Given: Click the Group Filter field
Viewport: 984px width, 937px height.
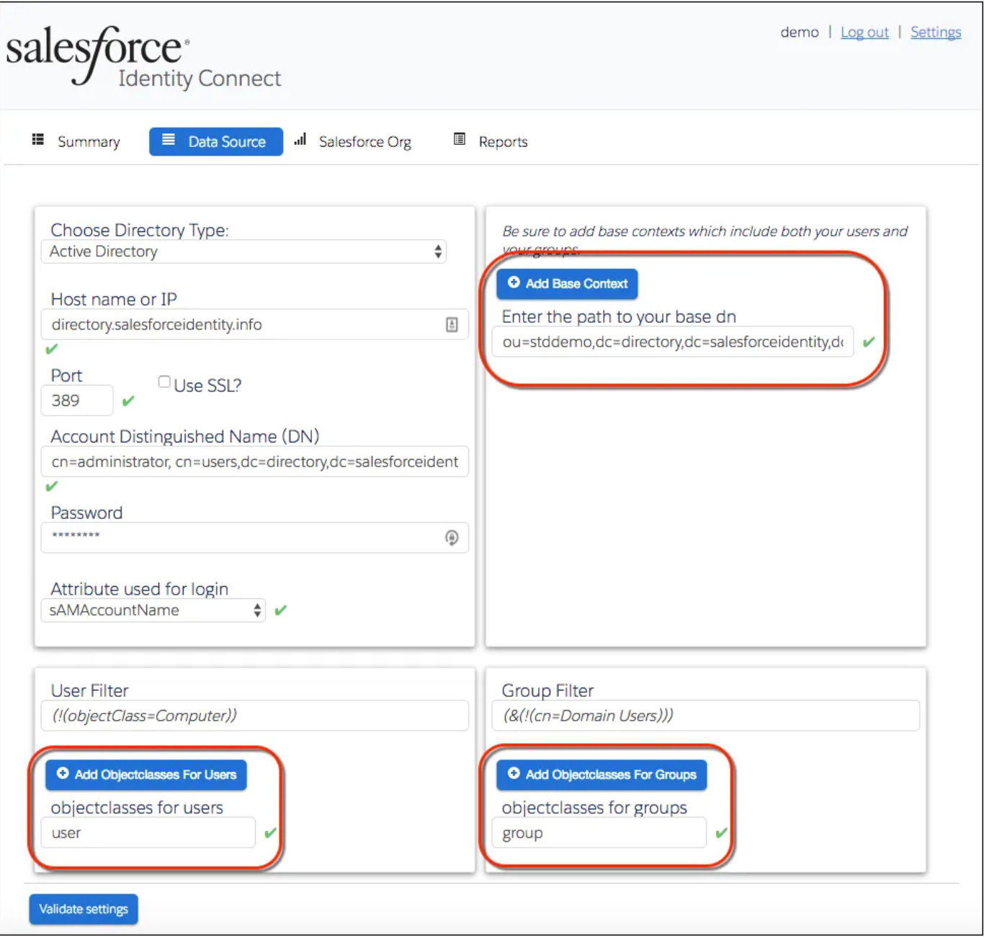Looking at the screenshot, I should tap(706, 716).
